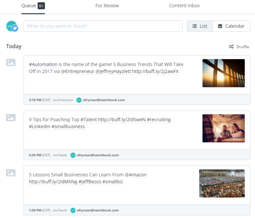This screenshot has height=218, width=255.
Task: Shuffle the queued posts
Action: (x=239, y=47)
